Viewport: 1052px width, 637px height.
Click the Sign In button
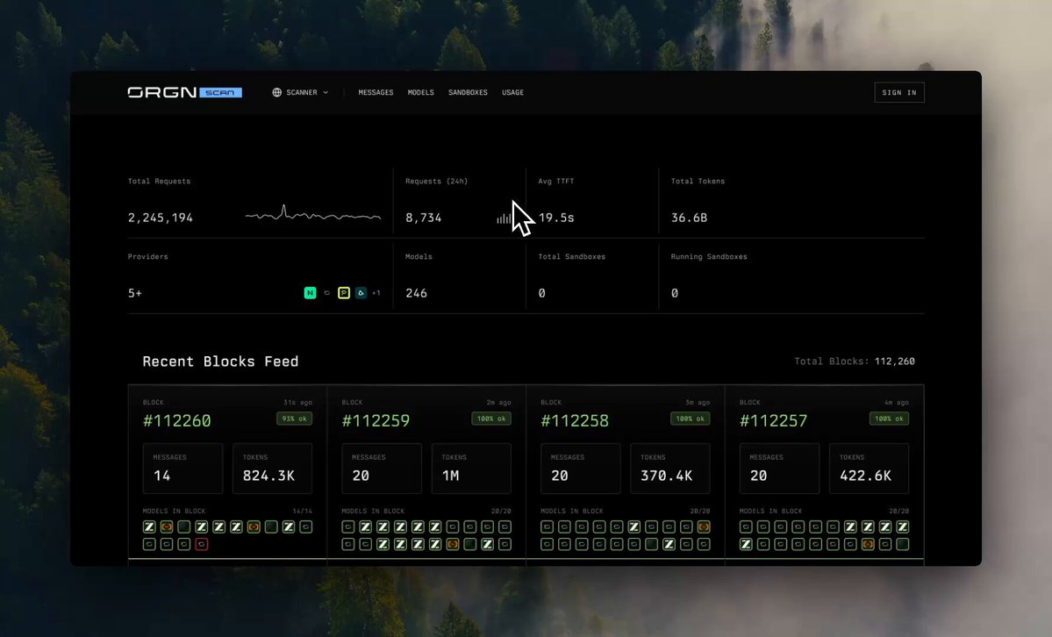point(899,93)
